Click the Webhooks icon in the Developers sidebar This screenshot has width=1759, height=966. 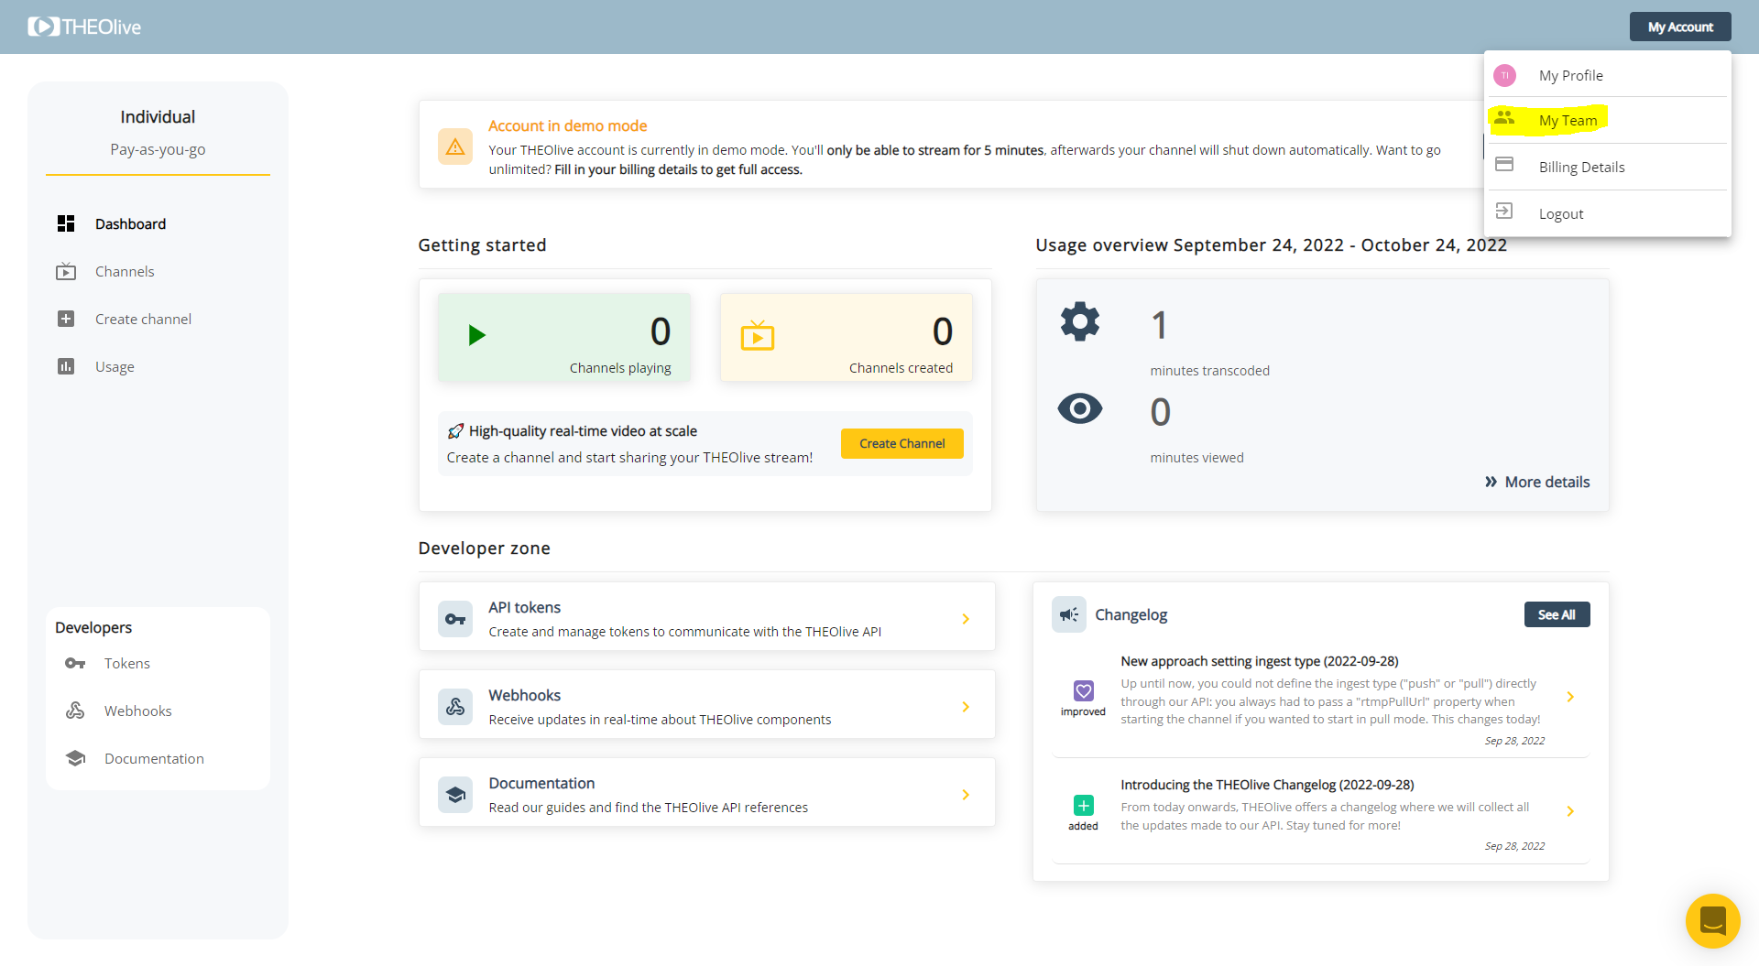(x=75, y=711)
